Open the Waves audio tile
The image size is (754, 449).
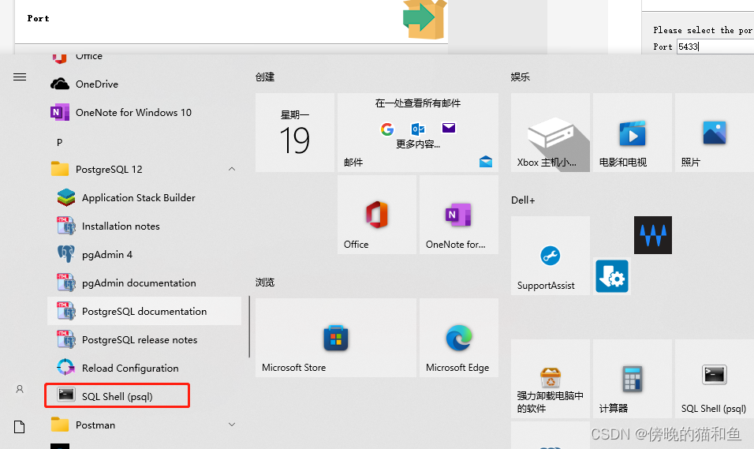pyautogui.click(x=652, y=235)
